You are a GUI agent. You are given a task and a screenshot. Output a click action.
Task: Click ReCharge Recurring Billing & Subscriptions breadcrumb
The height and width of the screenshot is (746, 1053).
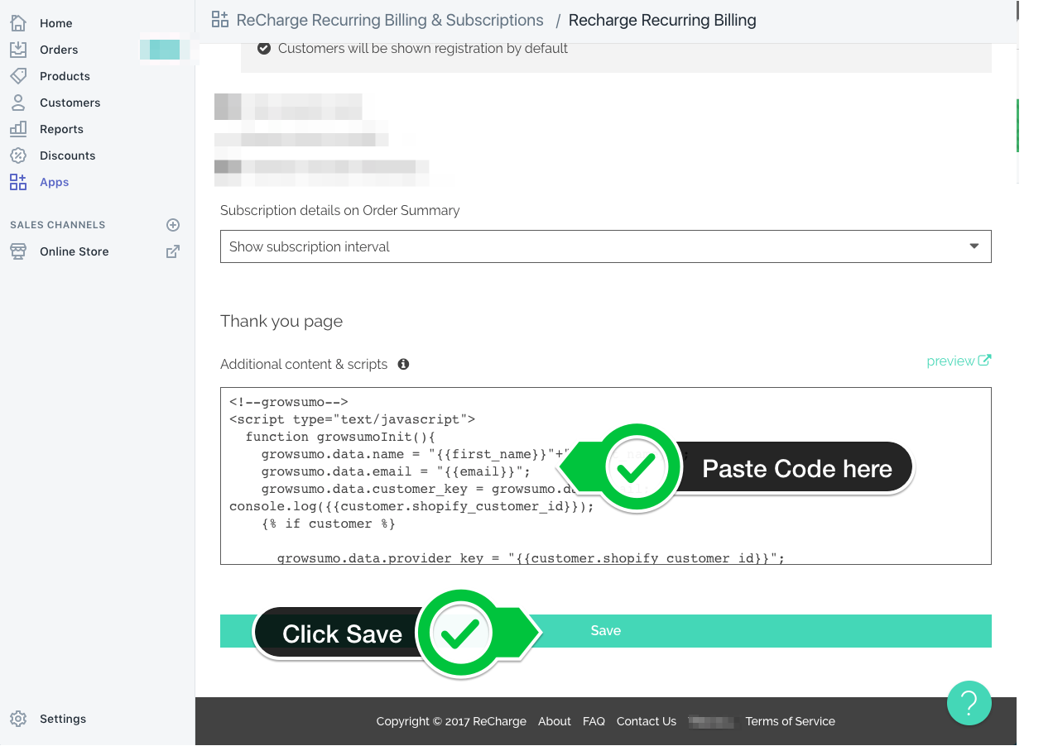pos(390,20)
